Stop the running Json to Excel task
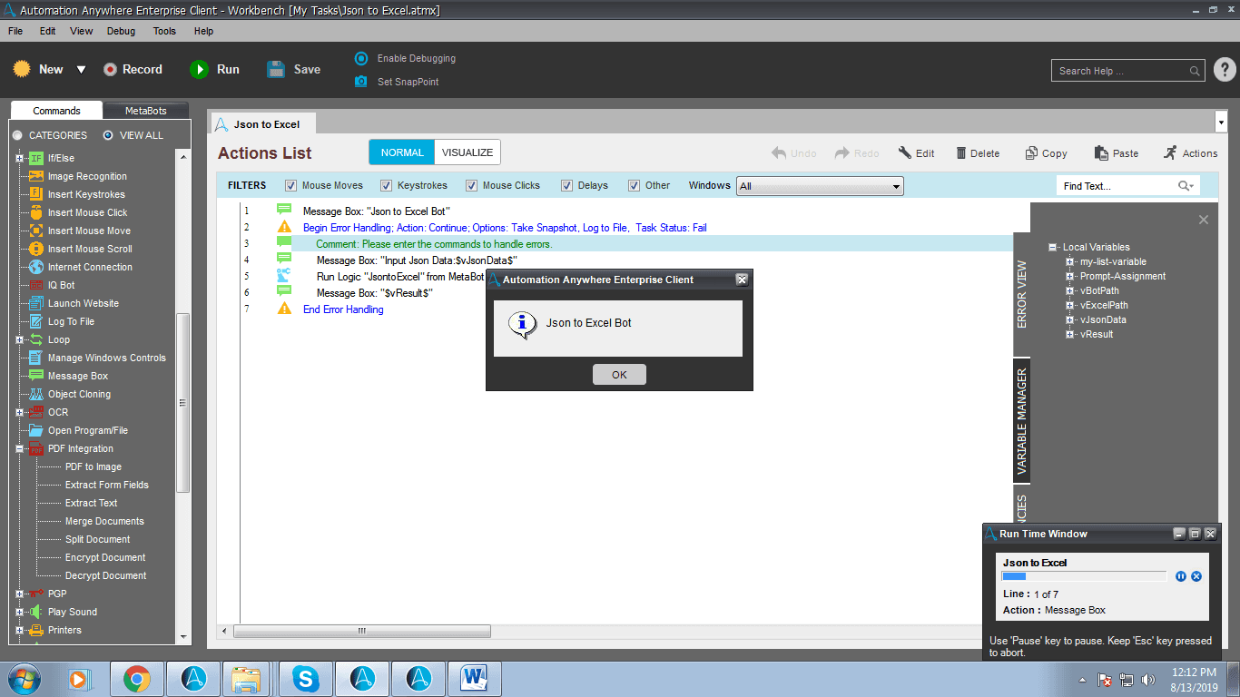 pyautogui.click(x=1196, y=576)
